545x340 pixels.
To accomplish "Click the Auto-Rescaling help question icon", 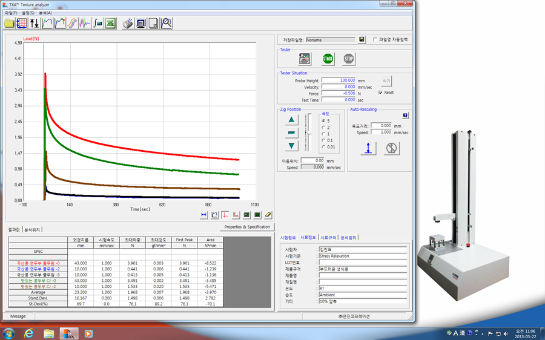I will click(405, 116).
